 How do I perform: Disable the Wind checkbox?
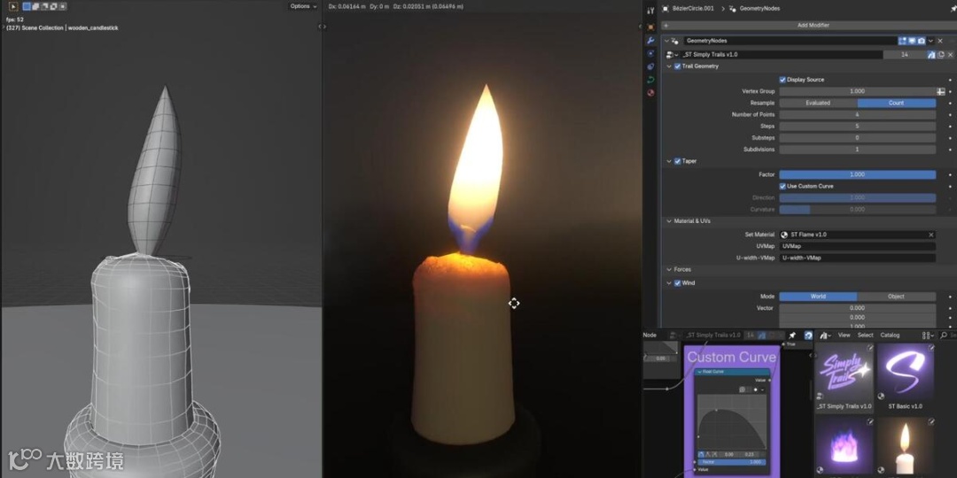coord(678,283)
